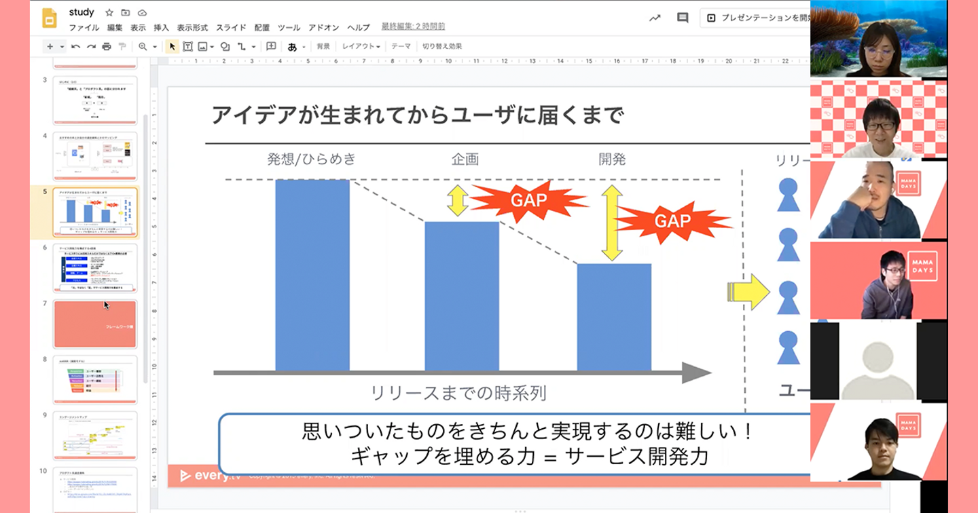Open the ヘルプ menu
Image resolution: width=978 pixels, height=513 pixels.
tap(358, 28)
